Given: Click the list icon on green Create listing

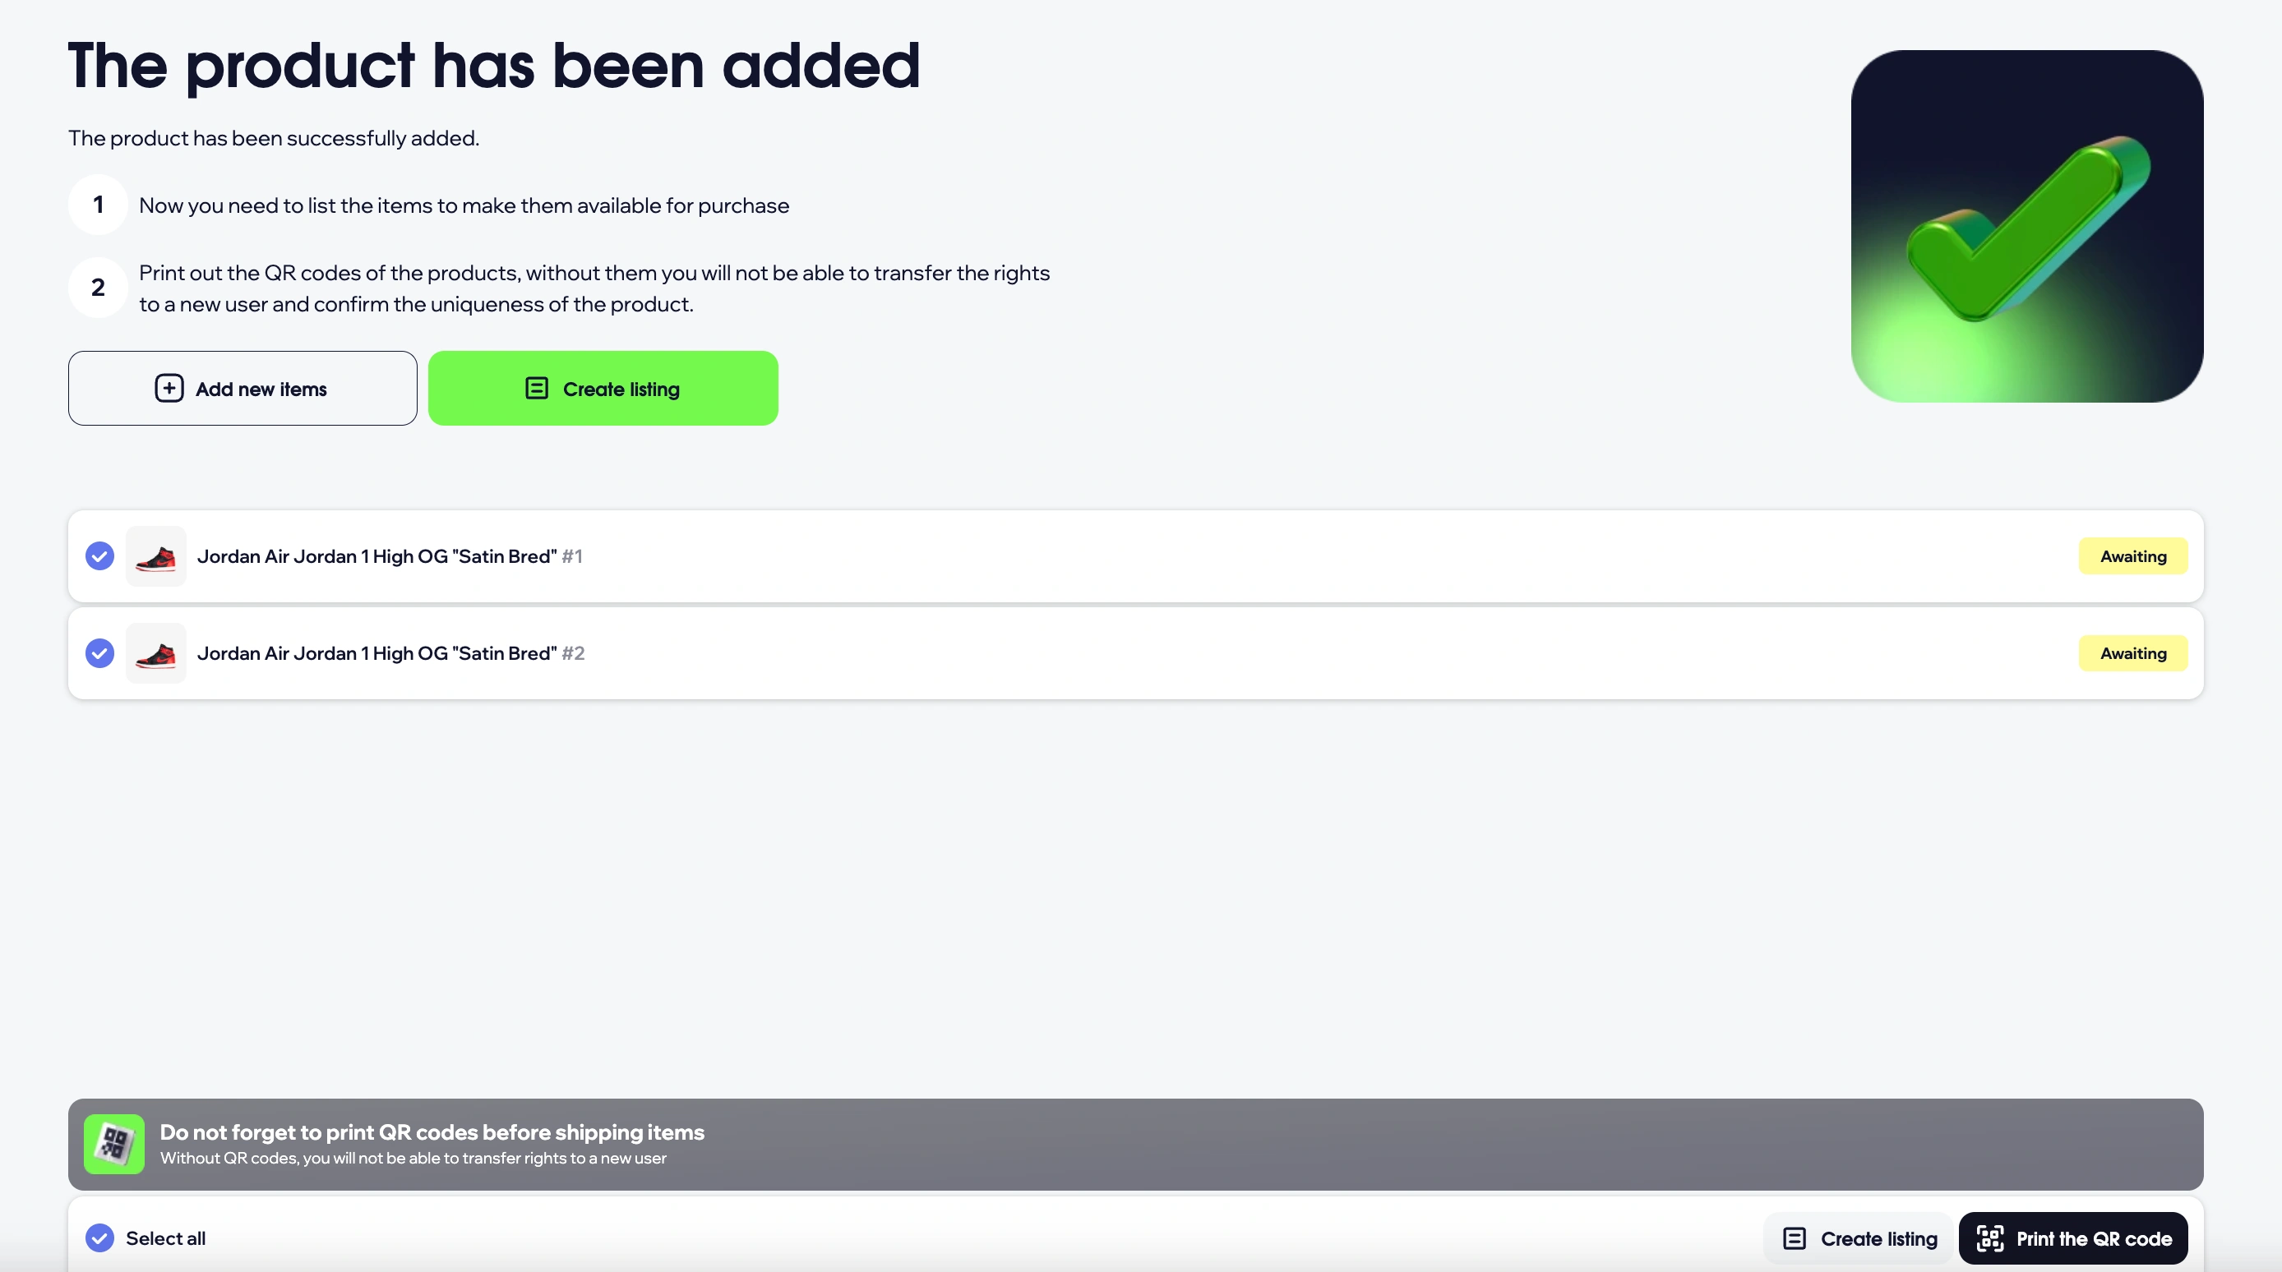Looking at the screenshot, I should [x=537, y=389].
